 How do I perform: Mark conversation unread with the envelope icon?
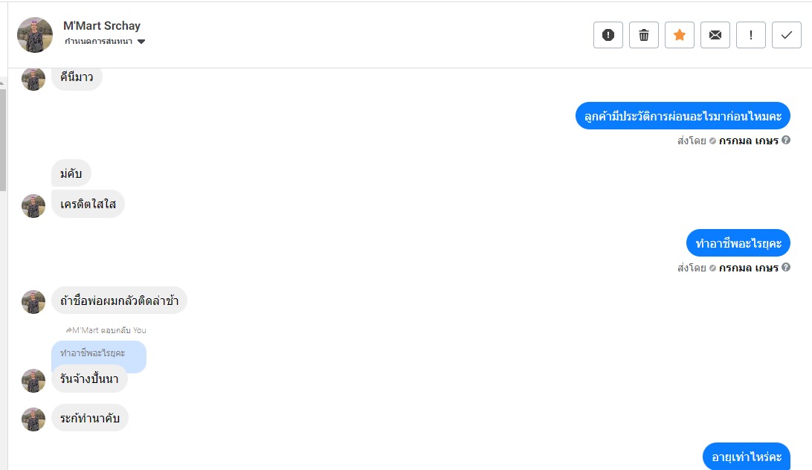(715, 35)
